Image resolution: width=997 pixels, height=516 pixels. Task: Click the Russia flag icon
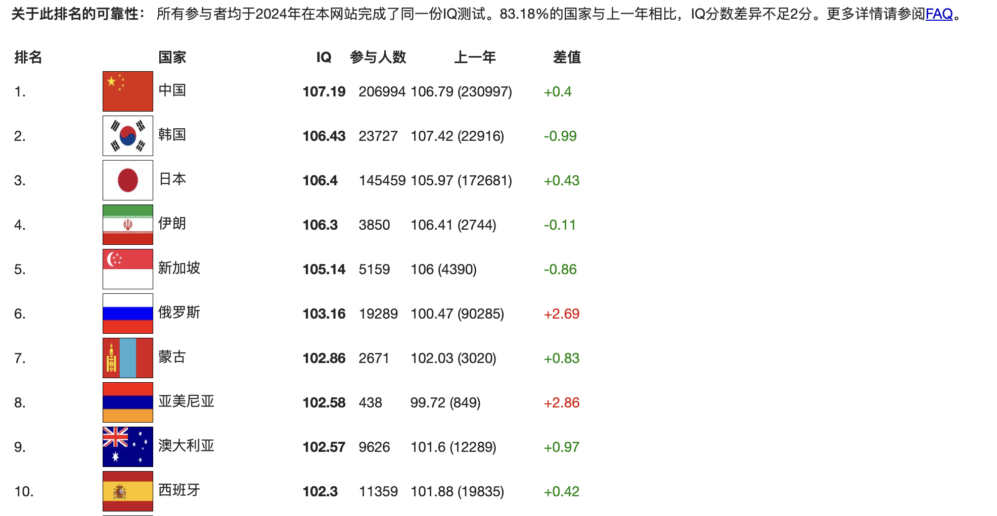tap(127, 314)
